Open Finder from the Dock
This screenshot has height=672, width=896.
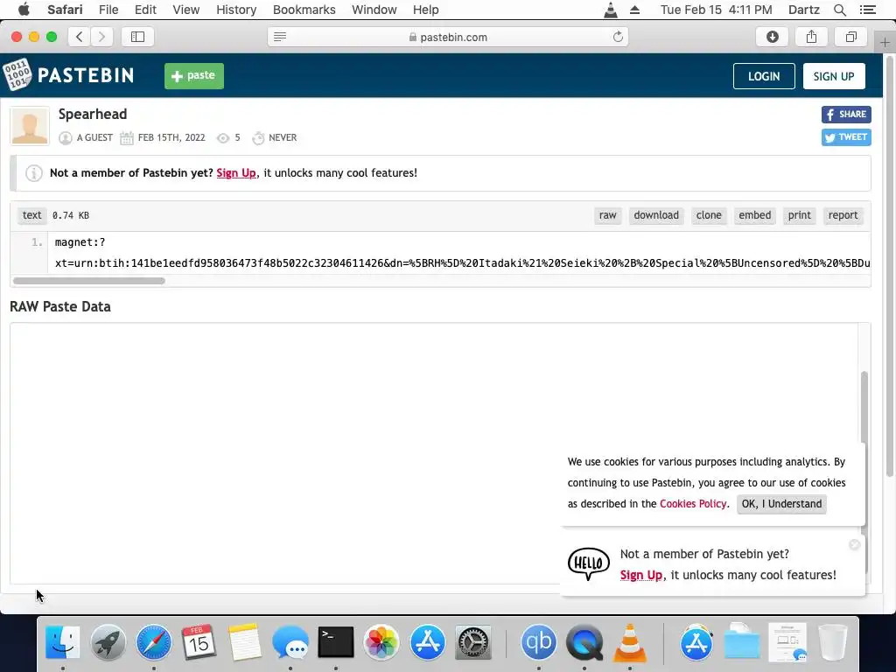tap(62, 642)
